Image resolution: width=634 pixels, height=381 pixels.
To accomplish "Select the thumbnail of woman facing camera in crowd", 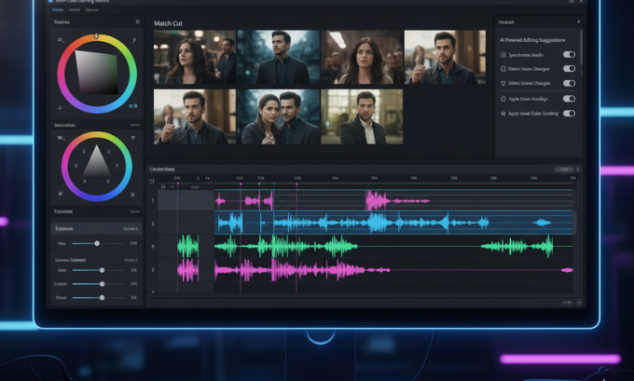I will pos(362,57).
